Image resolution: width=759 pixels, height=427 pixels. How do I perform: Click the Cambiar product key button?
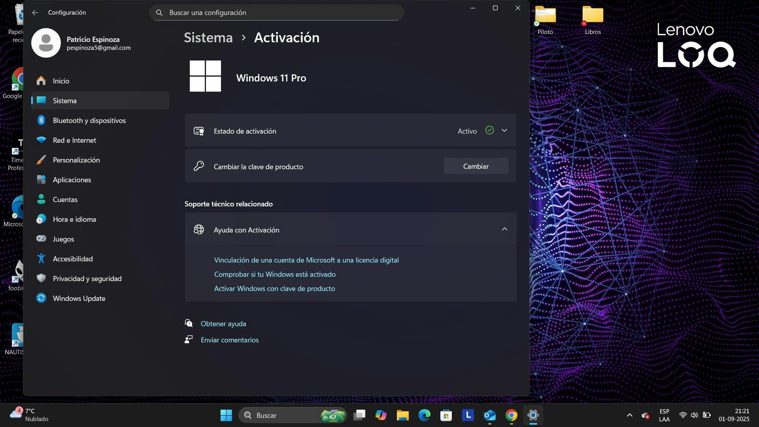(x=476, y=166)
